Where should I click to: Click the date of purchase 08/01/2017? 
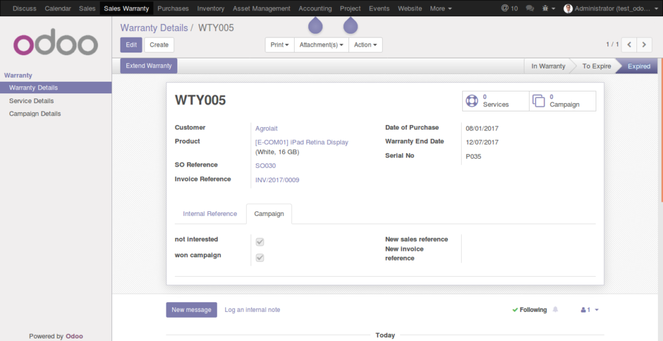pyautogui.click(x=482, y=128)
